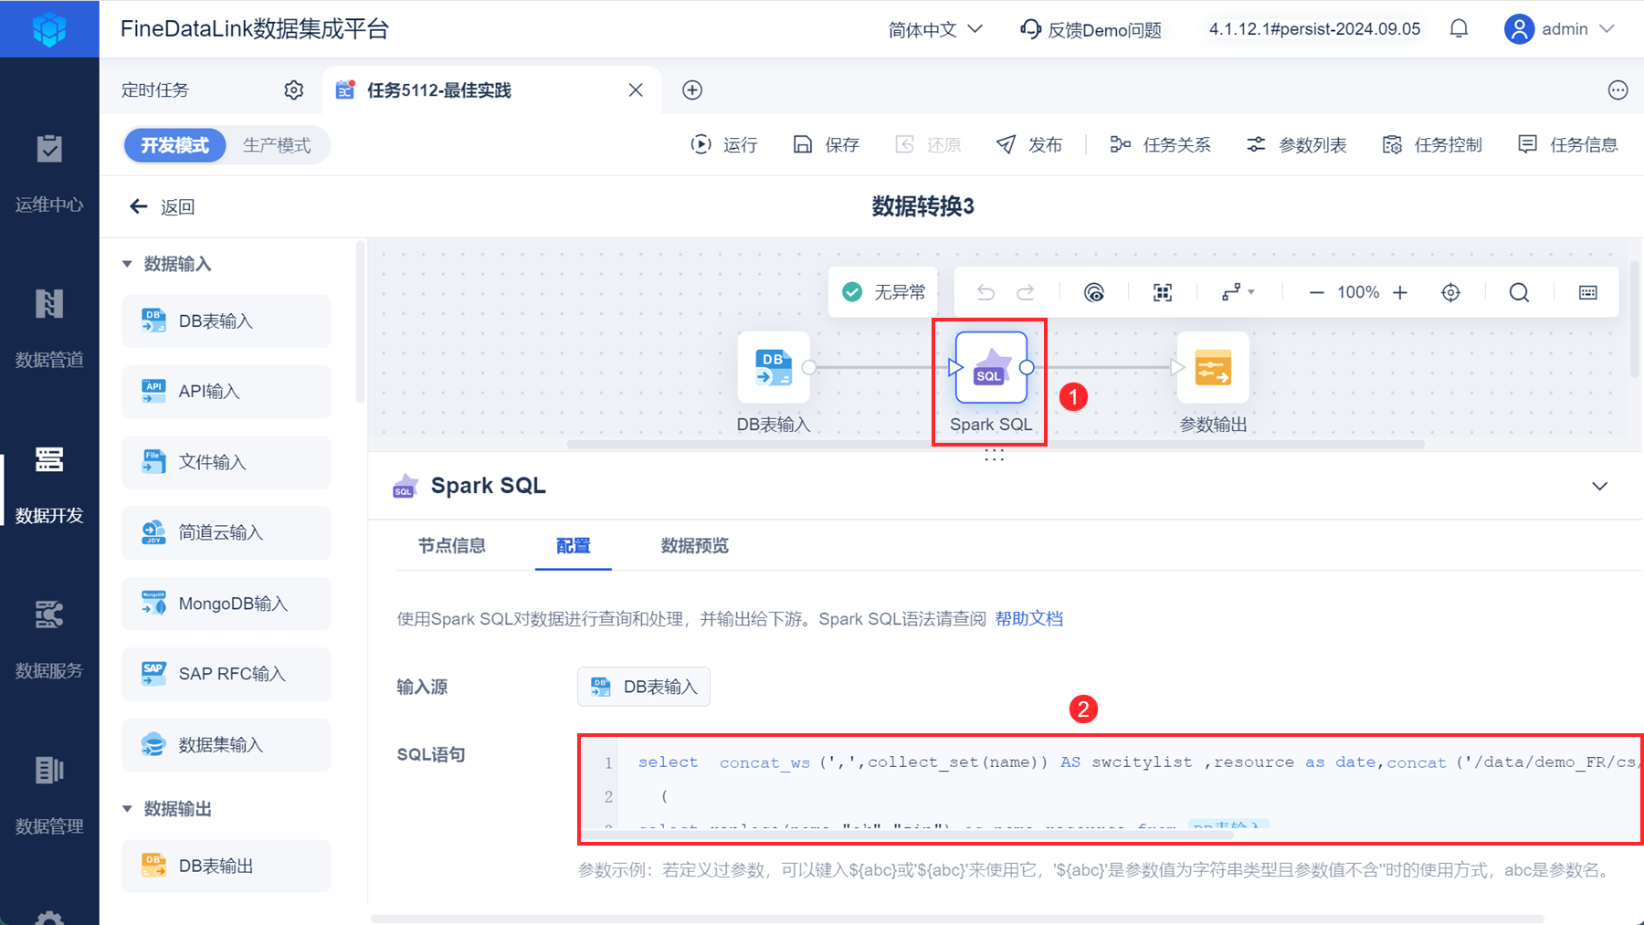Image resolution: width=1644 pixels, height=925 pixels.
Task: Select the Spark SQL node on canvas
Action: (x=991, y=367)
